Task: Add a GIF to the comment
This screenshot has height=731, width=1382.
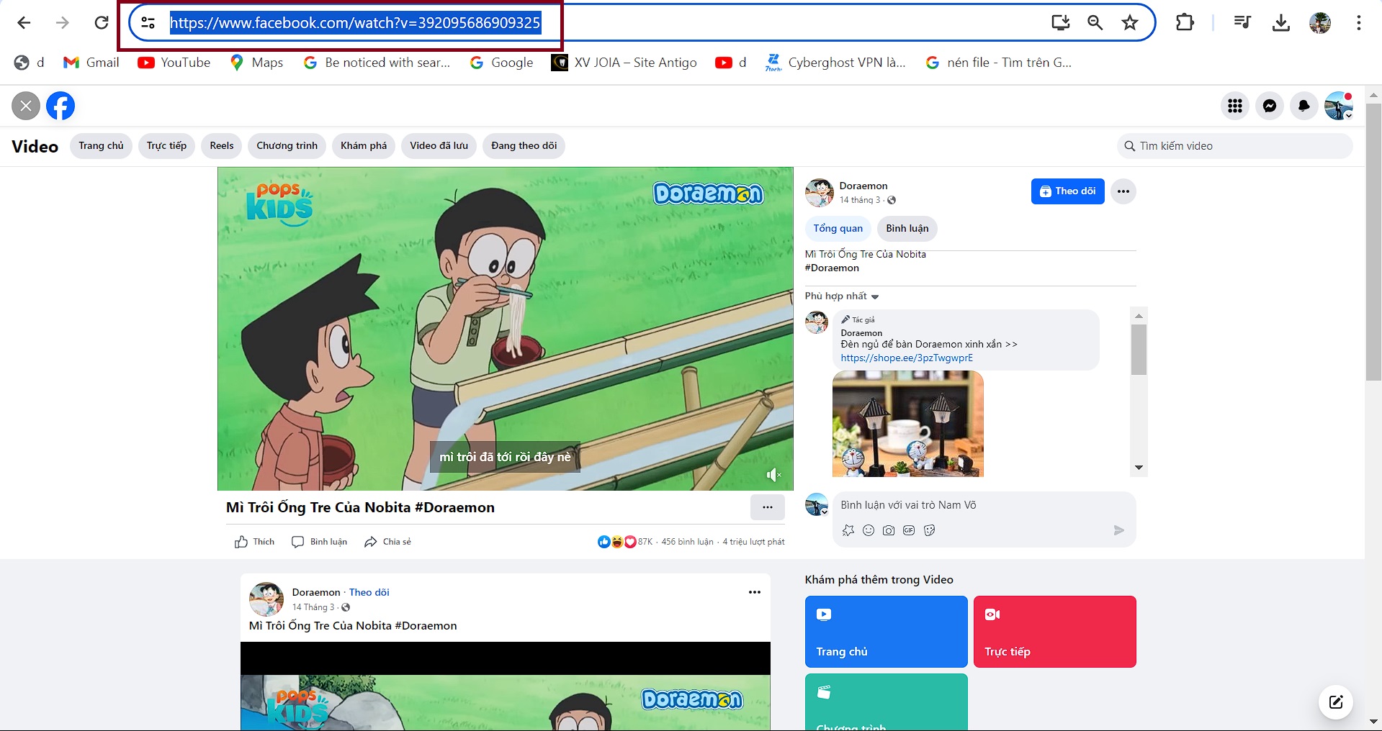Action: pos(909,530)
